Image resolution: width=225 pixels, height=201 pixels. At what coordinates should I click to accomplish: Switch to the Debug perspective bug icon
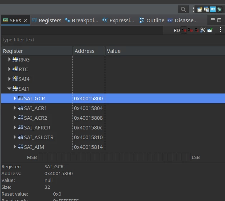(x=219, y=9)
